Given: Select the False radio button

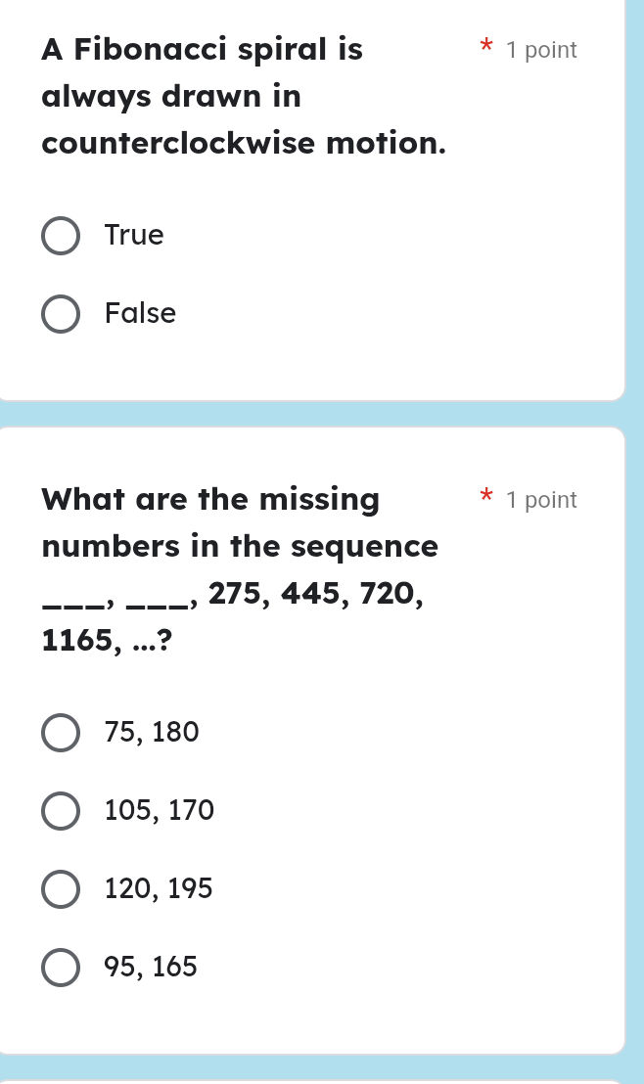Looking at the screenshot, I should click(61, 314).
